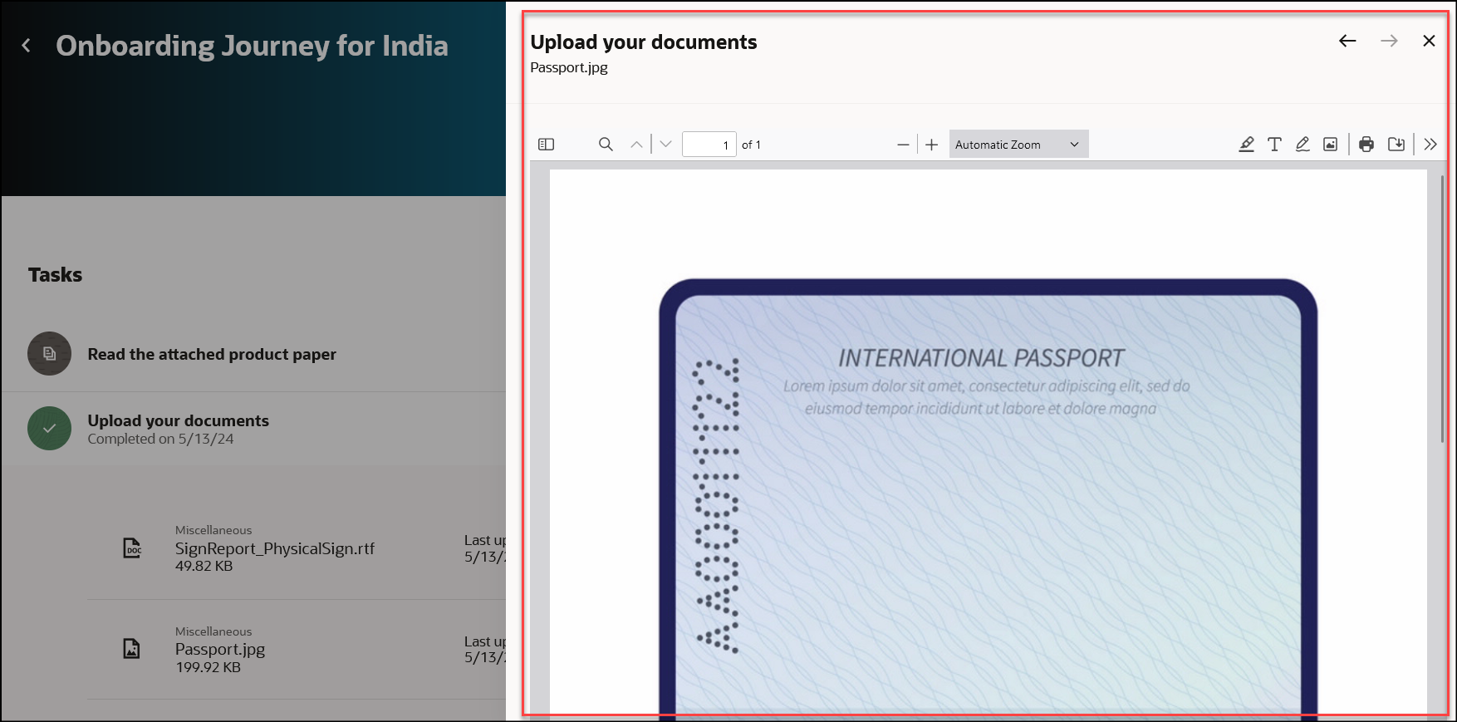Select the draw pen tool
Viewport: 1457px width, 722px height.
(x=1302, y=145)
